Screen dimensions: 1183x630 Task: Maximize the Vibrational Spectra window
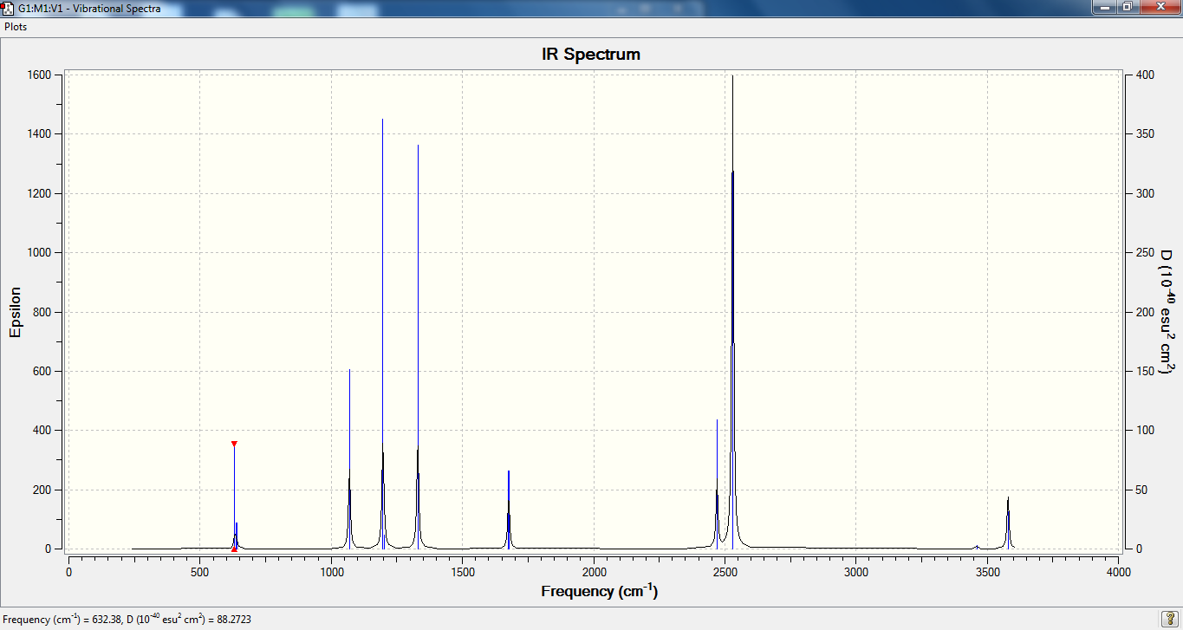(1128, 7)
